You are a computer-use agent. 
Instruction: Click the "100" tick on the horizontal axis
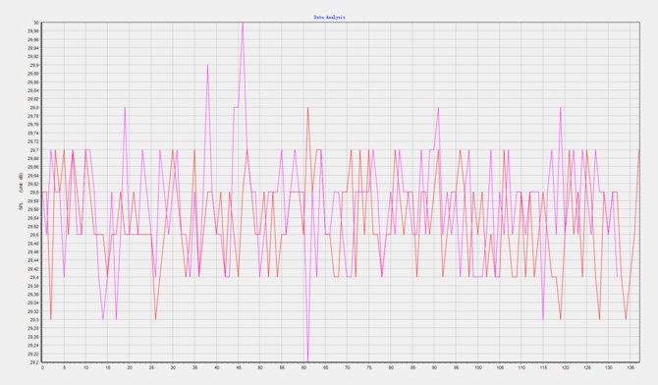coord(478,367)
